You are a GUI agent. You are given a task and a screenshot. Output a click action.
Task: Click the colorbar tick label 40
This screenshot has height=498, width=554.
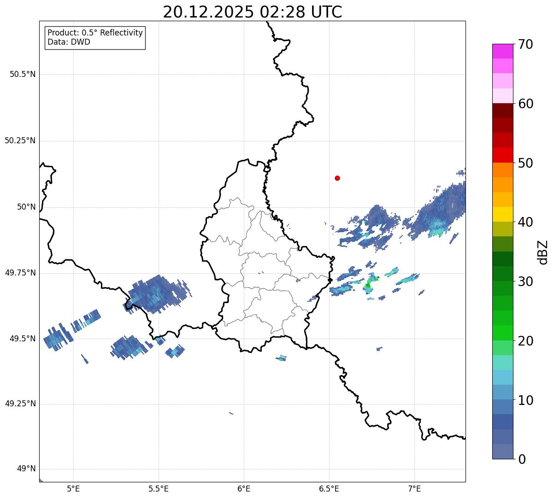click(525, 222)
